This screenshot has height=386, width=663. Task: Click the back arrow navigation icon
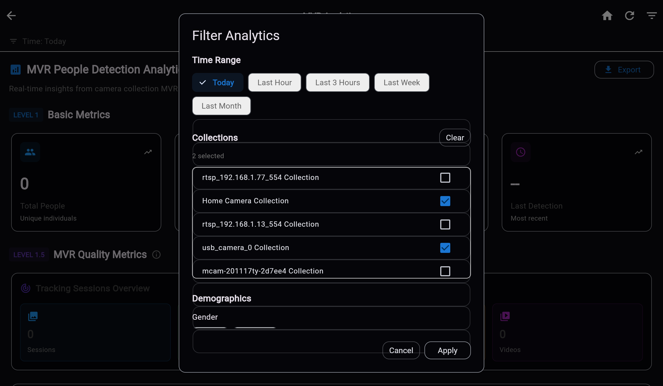(x=11, y=16)
